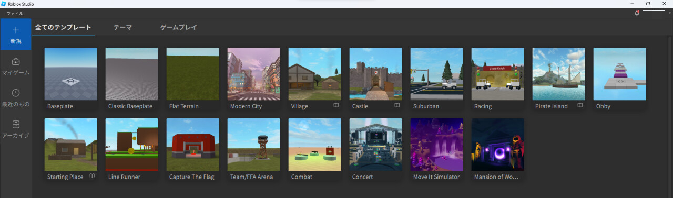Viewport: 673px width, 198px height.
Task: Open the Combat template
Action: pos(315,145)
